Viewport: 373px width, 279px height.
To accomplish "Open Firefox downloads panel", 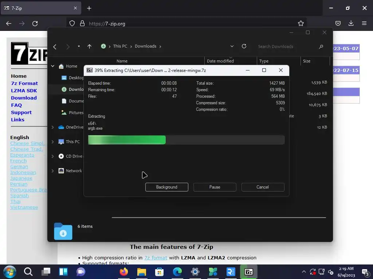I will [x=351, y=23].
